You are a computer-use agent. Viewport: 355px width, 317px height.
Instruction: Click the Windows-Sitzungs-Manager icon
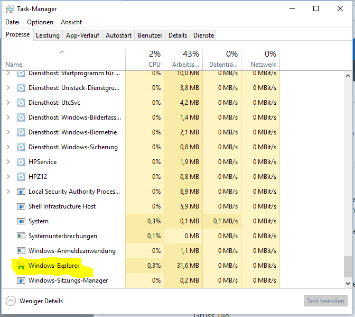tap(21, 280)
